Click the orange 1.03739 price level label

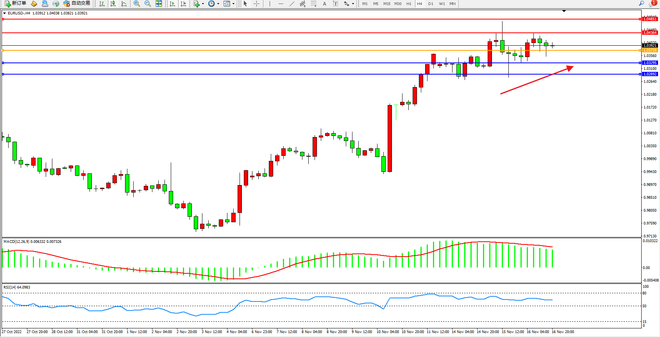pos(650,50)
